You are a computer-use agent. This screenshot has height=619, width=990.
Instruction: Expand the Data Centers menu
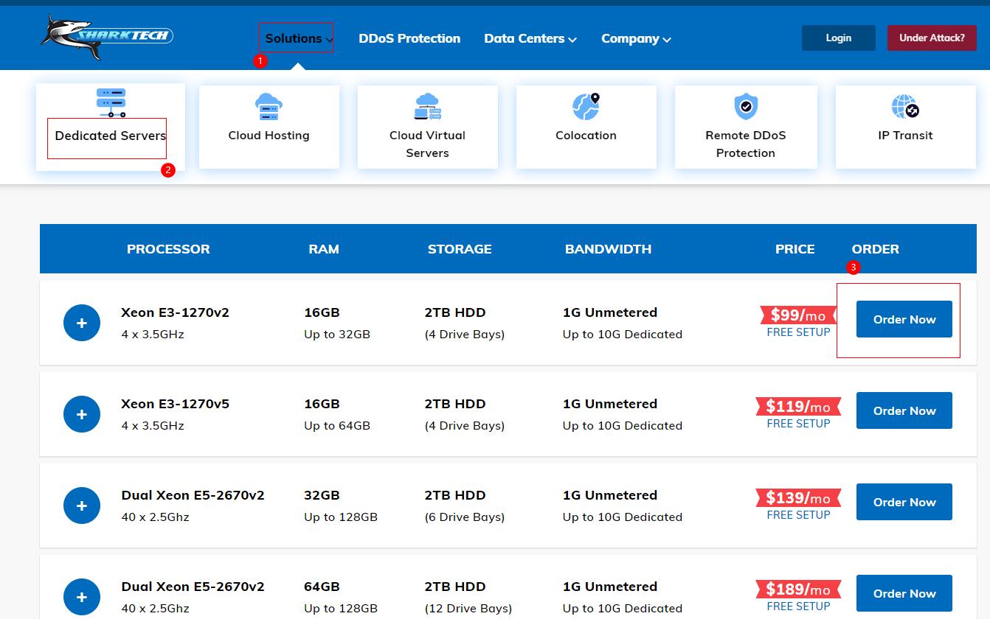(530, 38)
